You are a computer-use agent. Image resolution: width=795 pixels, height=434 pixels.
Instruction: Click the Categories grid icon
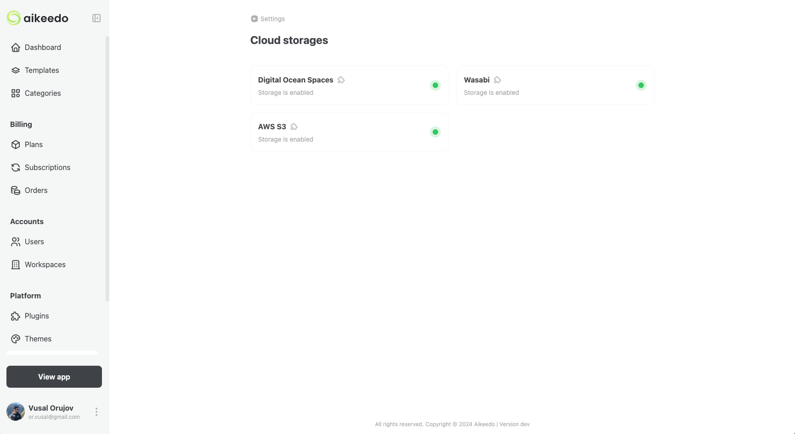(x=16, y=93)
